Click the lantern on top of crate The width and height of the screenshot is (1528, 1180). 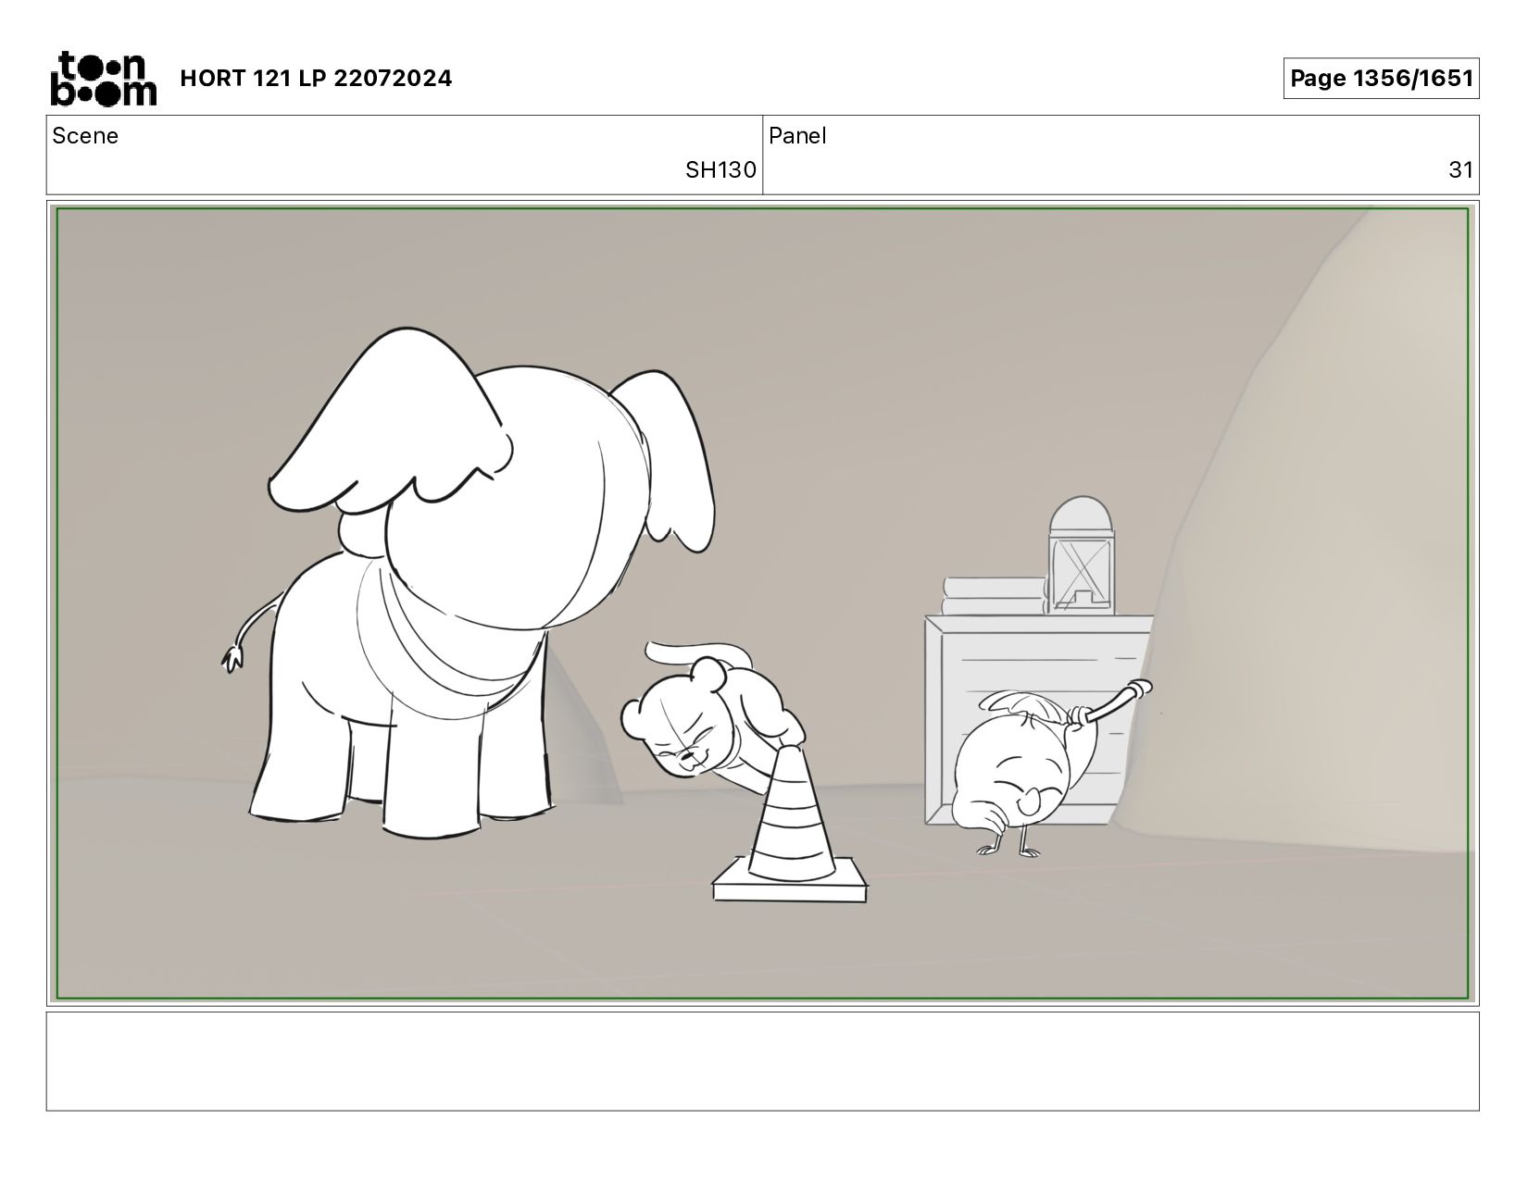1082,555
